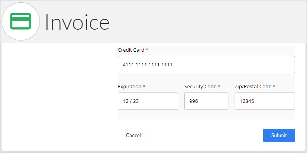Click the Zip/Postal Code label text
The image size is (307, 153).
[x=253, y=87]
